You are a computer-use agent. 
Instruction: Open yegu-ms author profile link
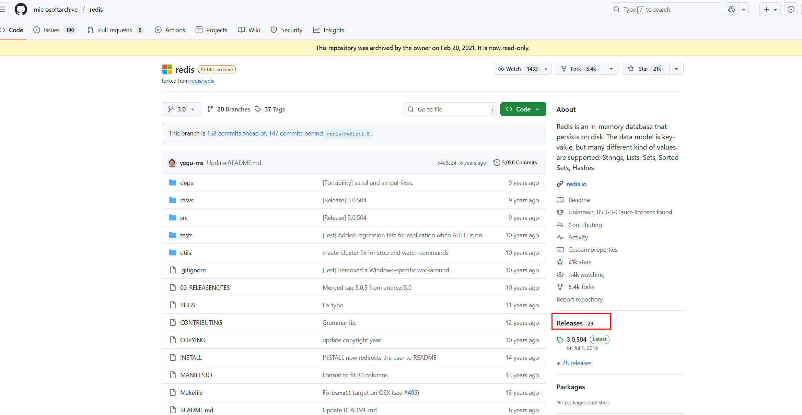tap(191, 163)
